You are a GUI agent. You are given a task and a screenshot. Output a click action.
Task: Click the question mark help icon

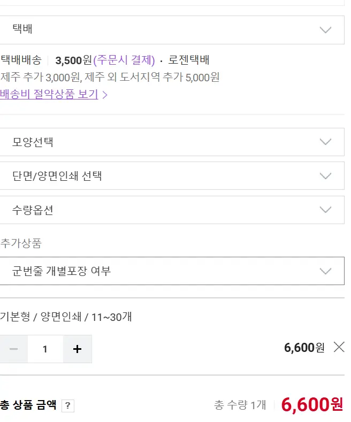point(67,405)
